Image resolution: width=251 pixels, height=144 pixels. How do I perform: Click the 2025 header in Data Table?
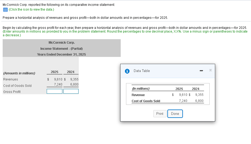pyautogui.click(x=179, y=89)
